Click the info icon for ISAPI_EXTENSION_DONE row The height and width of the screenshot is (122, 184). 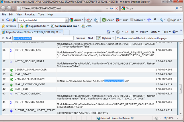(11, 85)
